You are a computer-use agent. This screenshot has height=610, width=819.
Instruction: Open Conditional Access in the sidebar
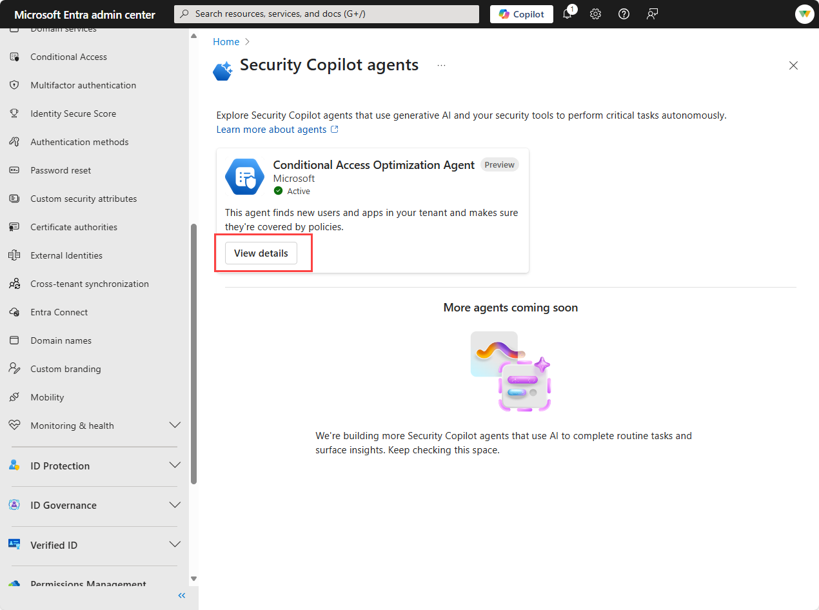[69, 57]
